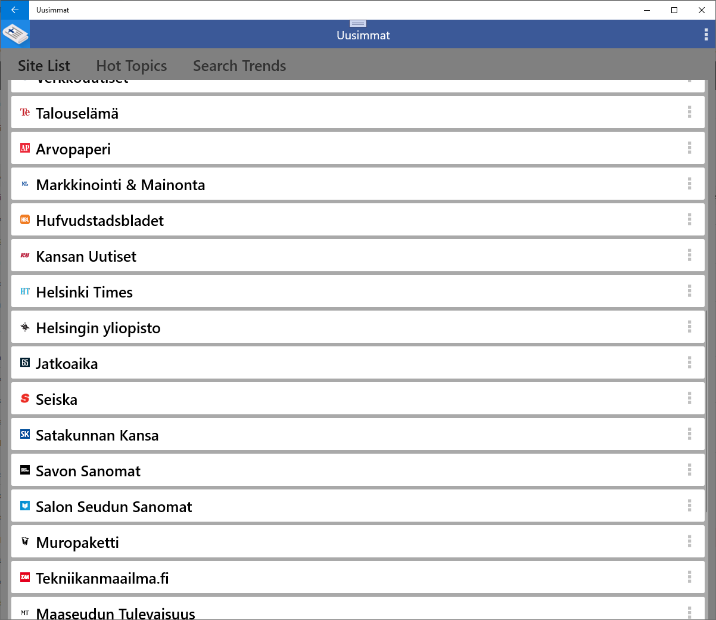Click the Muropaketti favicon
The image size is (716, 620).
[x=25, y=541]
